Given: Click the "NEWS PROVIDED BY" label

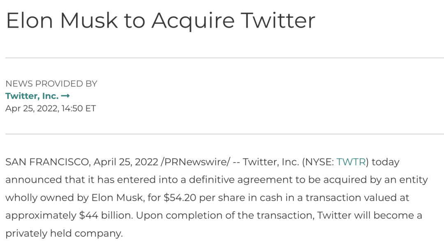Looking at the screenshot, I should click(x=51, y=84).
